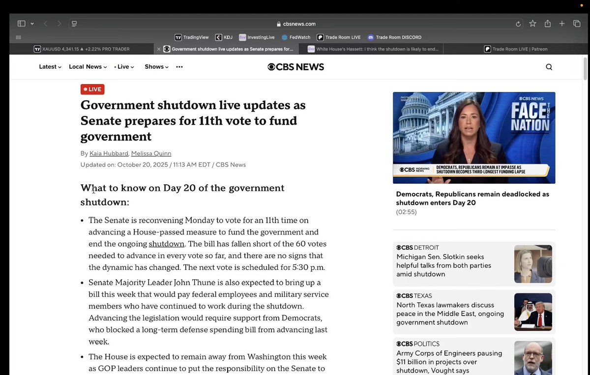Show the tab overview

(577, 24)
